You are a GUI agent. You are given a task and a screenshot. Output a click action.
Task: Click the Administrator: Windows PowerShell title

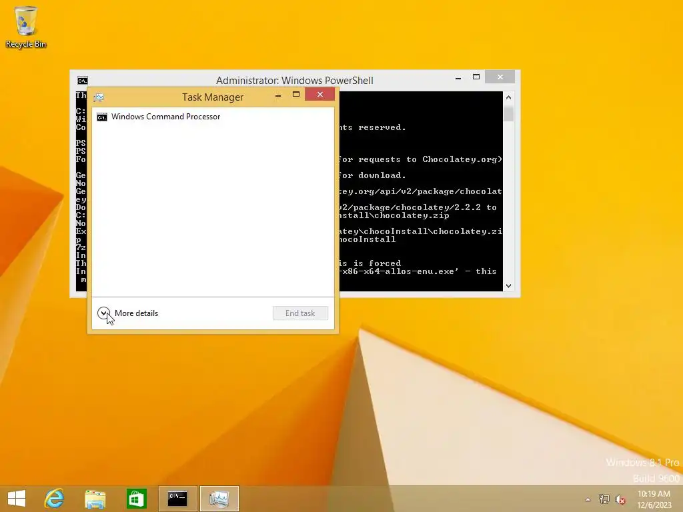294,81
